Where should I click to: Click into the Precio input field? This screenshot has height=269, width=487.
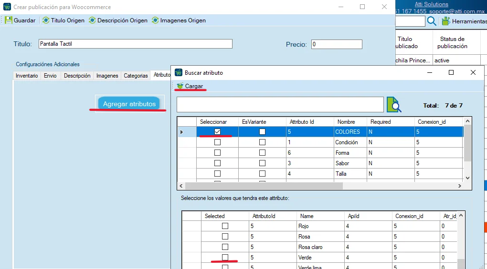point(337,44)
